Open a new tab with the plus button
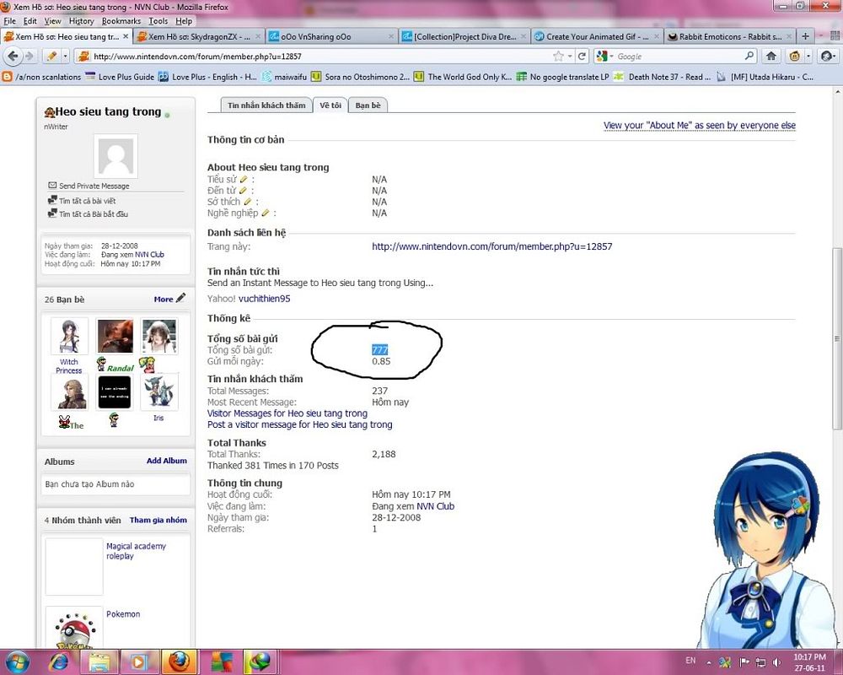843x675 pixels. pos(805,36)
